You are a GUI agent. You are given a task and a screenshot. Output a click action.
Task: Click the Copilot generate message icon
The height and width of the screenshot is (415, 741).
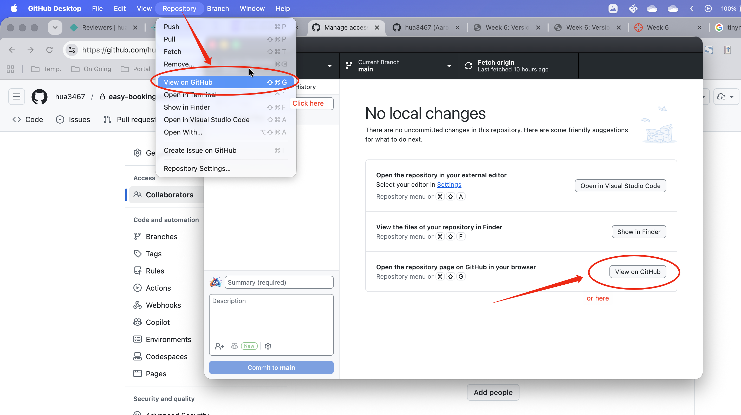pos(235,346)
